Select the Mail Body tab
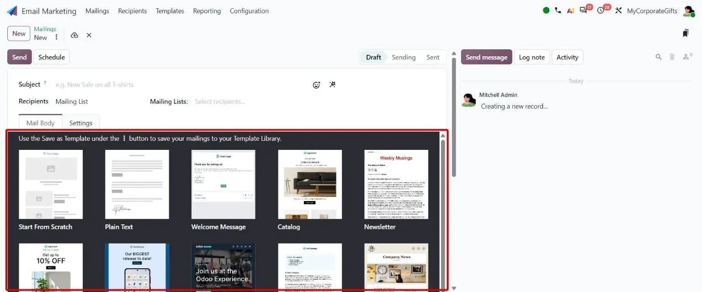 [40, 123]
